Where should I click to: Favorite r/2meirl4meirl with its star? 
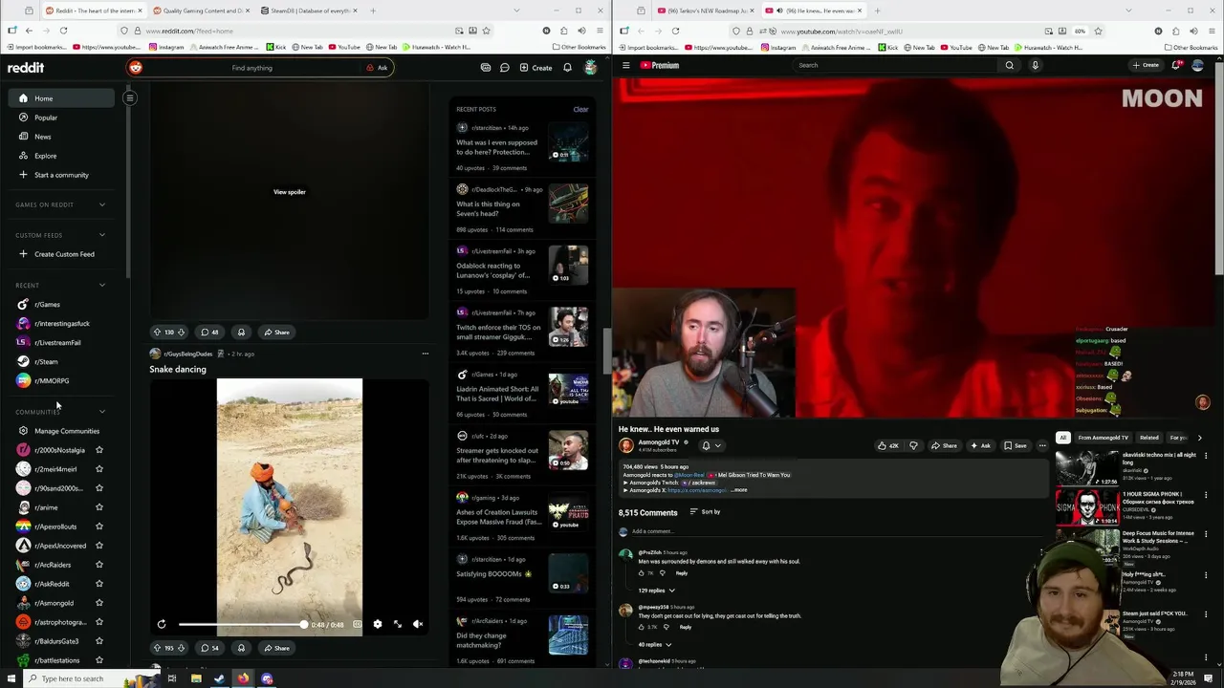[x=98, y=469]
